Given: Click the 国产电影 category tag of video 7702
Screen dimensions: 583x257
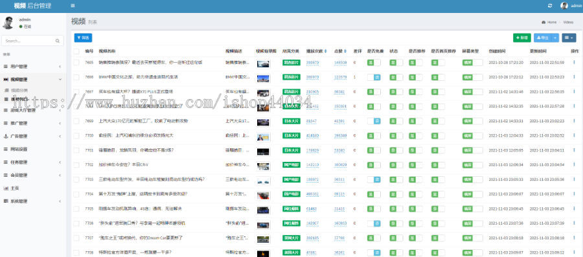Looking at the screenshot, I should (x=291, y=165).
